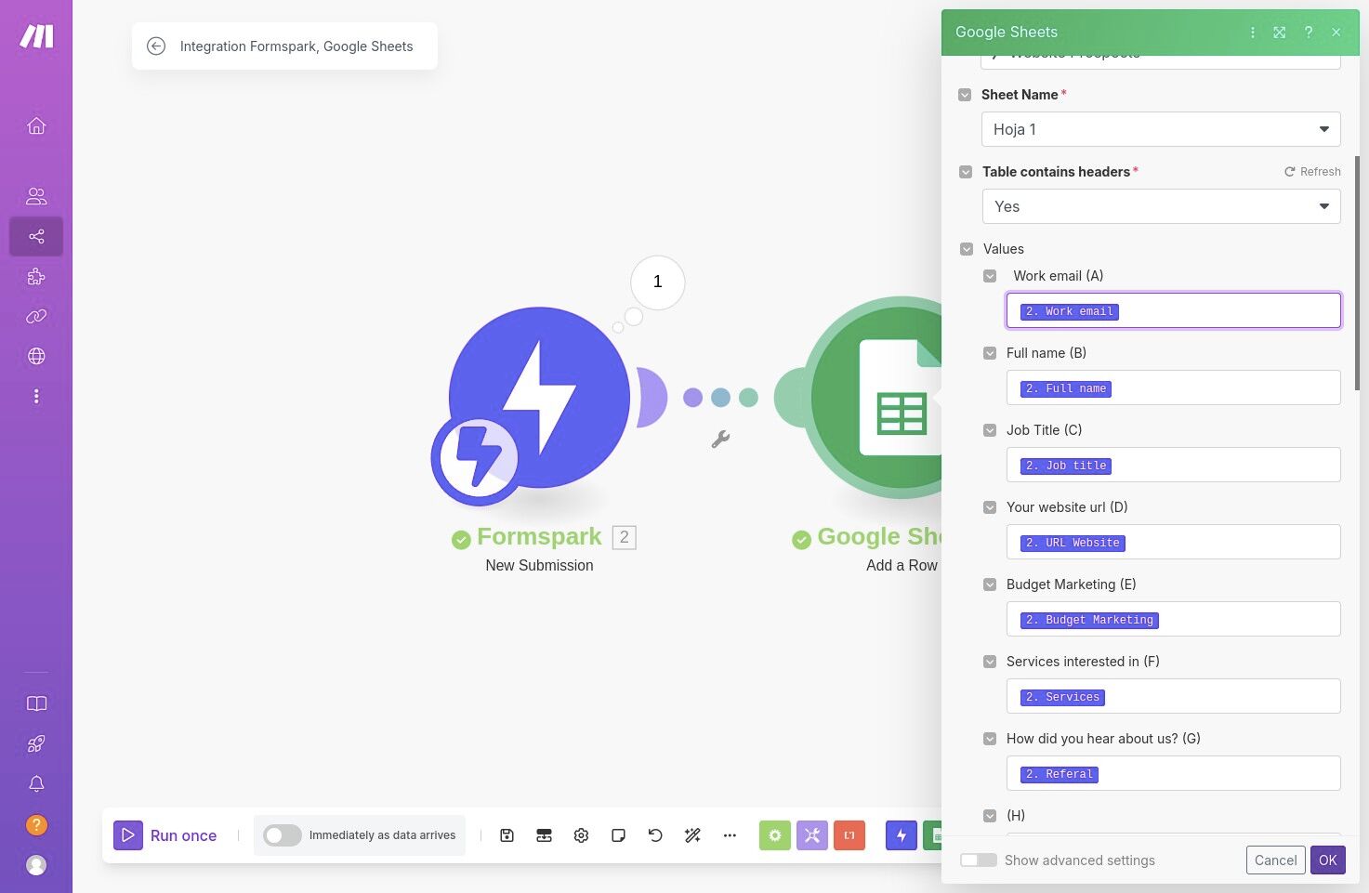Click the Job Title (C) input field

tap(1174, 465)
